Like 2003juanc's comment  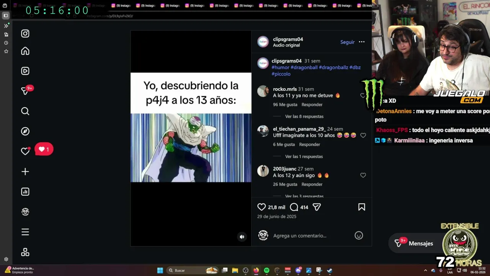coord(363,175)
